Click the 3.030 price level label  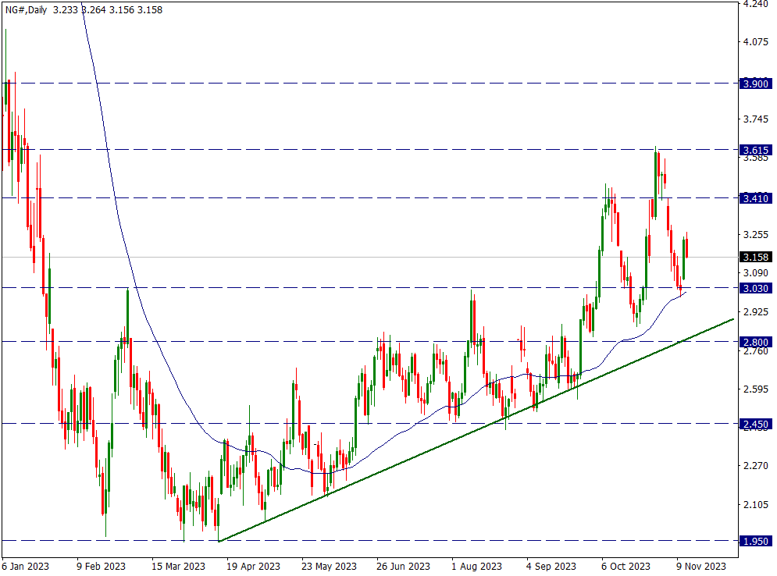(755, 288)
